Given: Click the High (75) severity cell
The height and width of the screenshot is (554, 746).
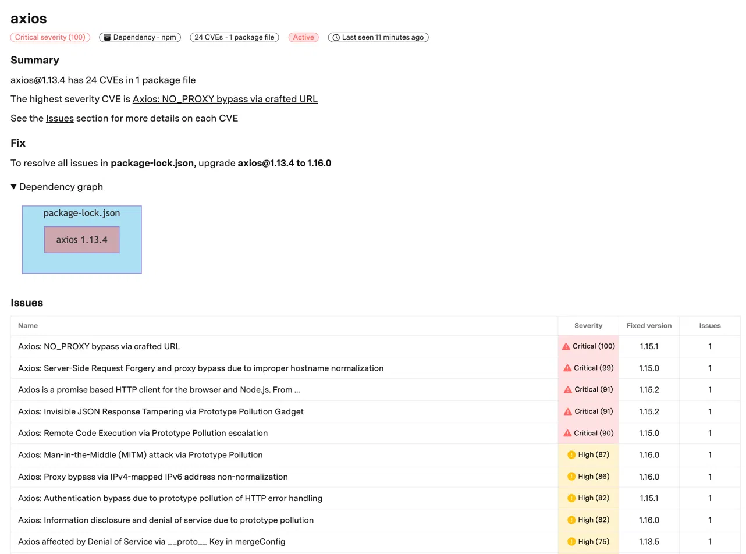Looking at the screenshot, I should click(588, 542).
